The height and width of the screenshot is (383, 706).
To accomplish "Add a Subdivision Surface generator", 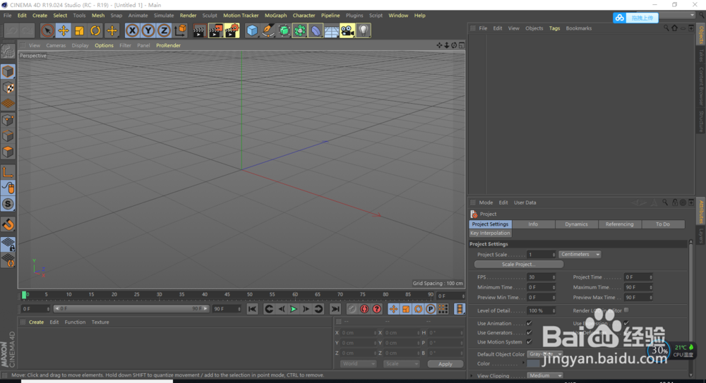I will pos(284,30).
